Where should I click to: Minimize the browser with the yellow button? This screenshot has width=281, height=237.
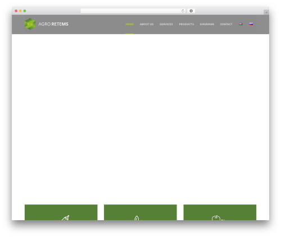(20, 11)
